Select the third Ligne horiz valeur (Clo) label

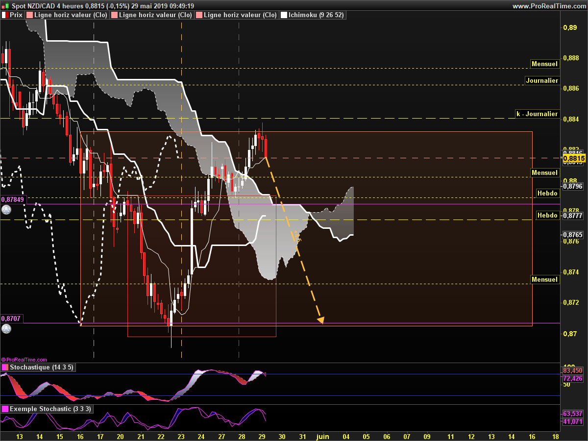tap(240, 15)
